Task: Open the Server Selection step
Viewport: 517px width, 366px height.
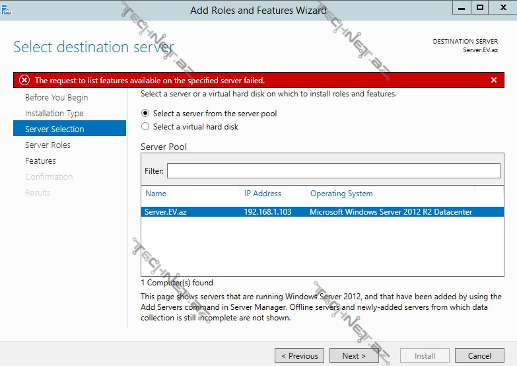Action: point(55,129)
